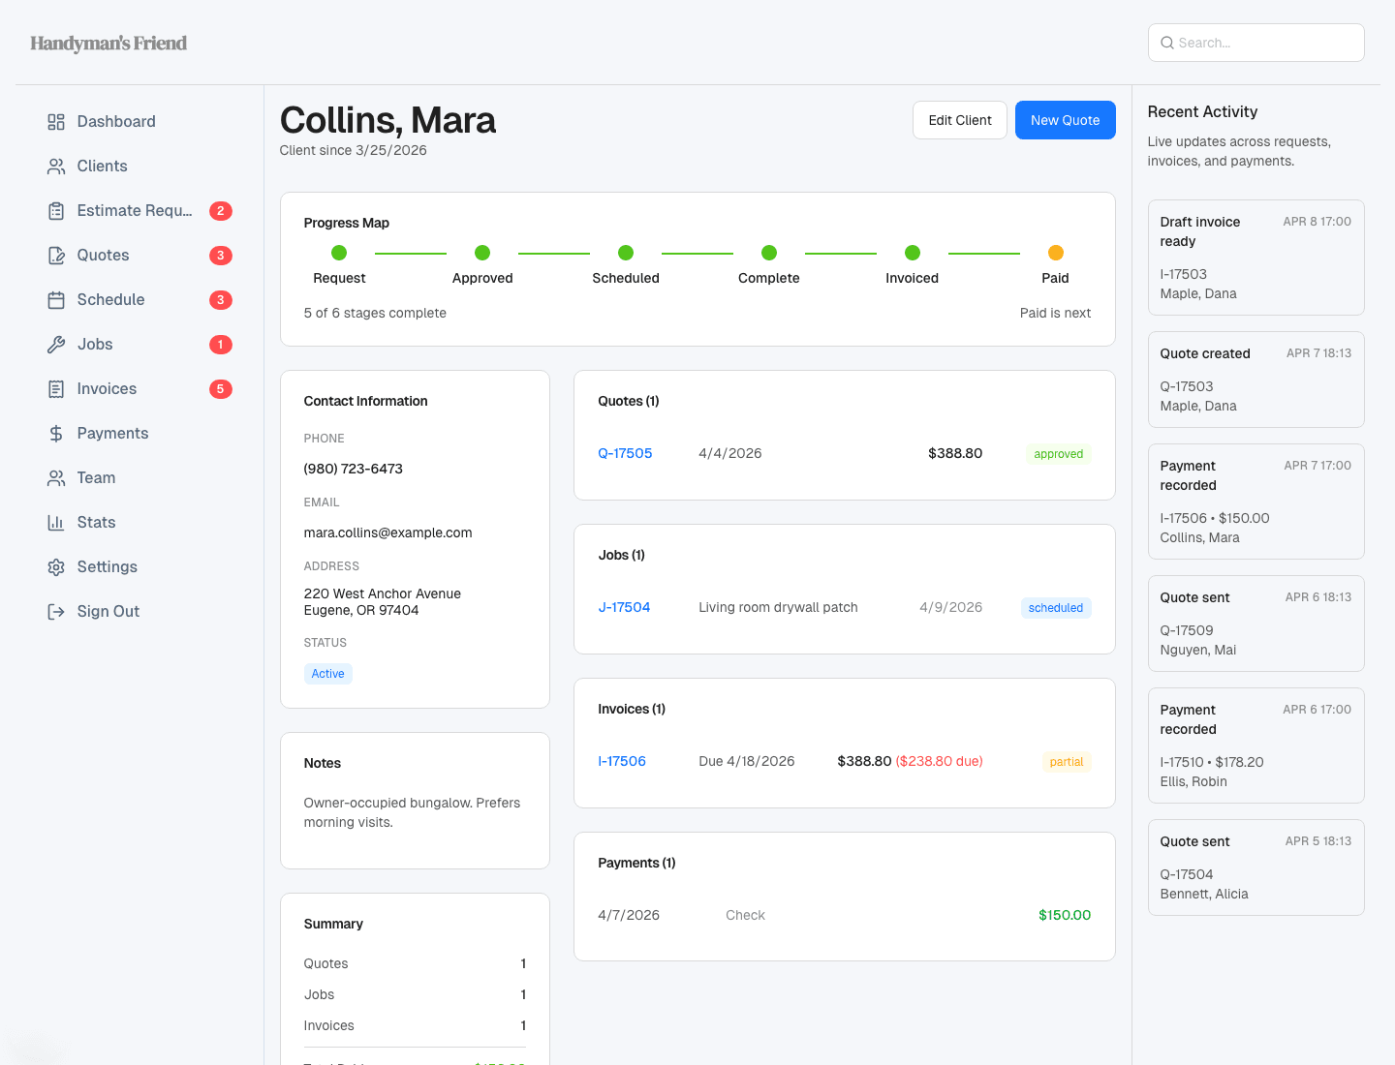Click the Approved stage dot
The height and width of the screenshot is (1065, 1395).
[x=482, y=253]
